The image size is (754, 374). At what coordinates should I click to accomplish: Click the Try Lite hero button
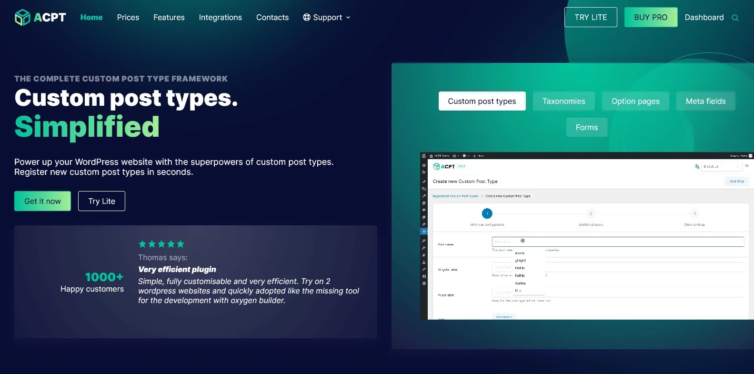pos(101,201)
